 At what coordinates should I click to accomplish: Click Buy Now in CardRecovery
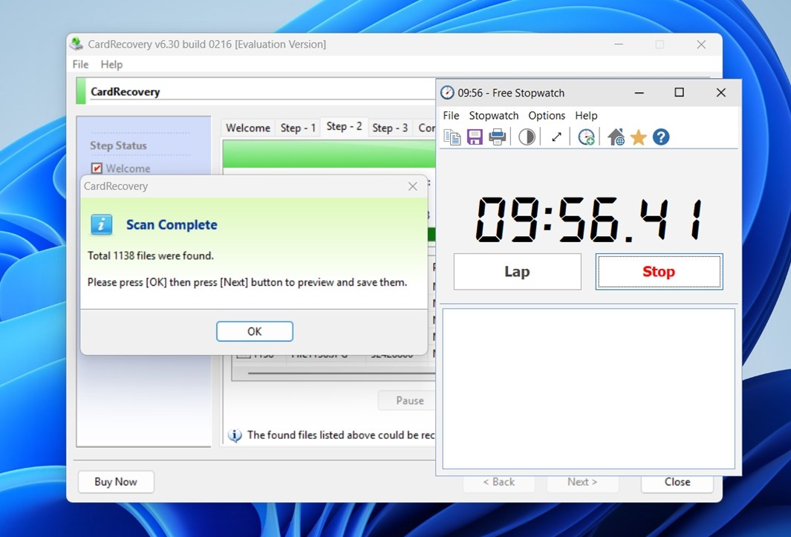[115, 482]
